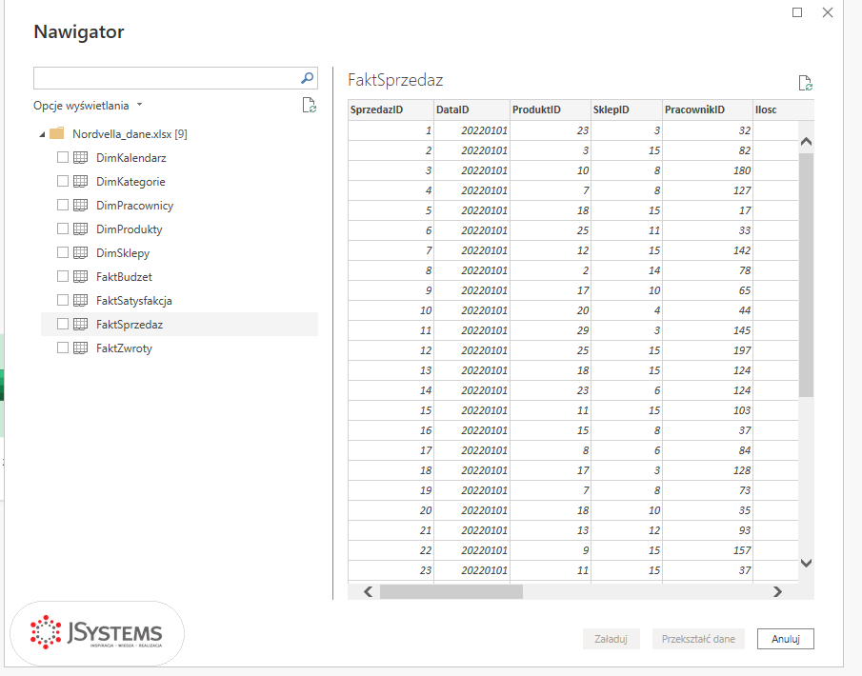Click the FaktSatysfakcja table icon

(80, 300)
